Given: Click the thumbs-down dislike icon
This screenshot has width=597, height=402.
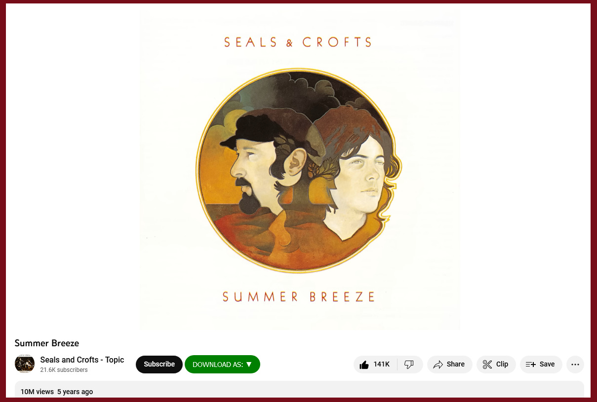Looking at the screenshot, I should click(409, 365).
